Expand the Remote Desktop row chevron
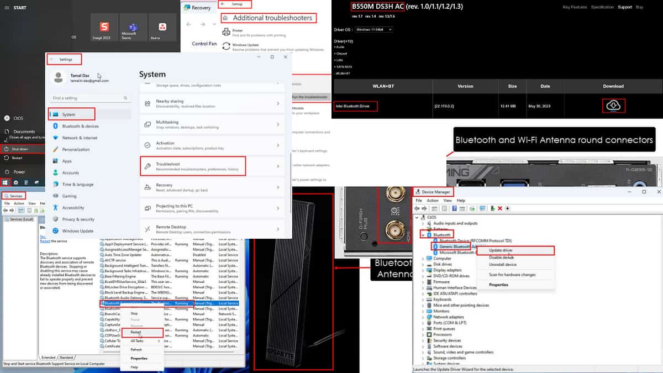 pyautogui.click(x=278, y=228)
